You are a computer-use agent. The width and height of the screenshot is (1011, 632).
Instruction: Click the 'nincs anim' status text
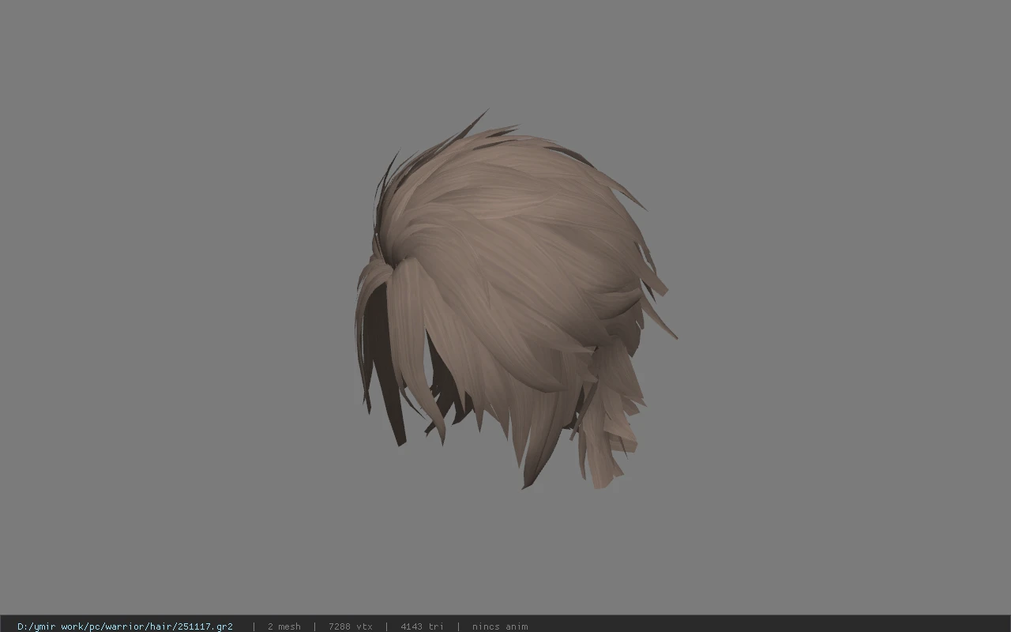(x=500, y=626)
